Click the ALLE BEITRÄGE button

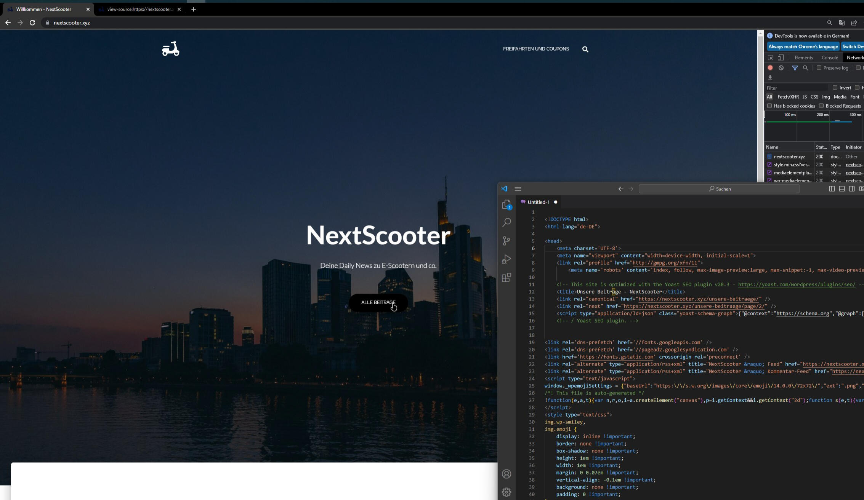[x=378, y=302]
